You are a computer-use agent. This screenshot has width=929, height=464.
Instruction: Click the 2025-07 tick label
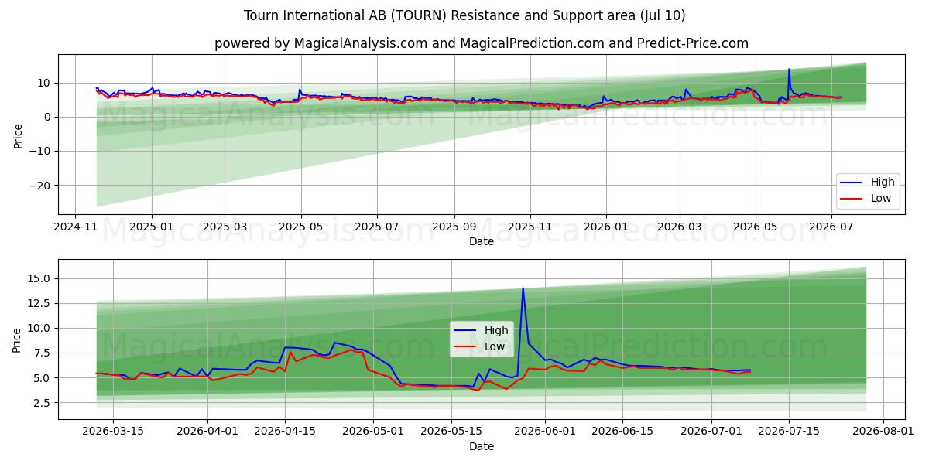(x=377, y=226)
